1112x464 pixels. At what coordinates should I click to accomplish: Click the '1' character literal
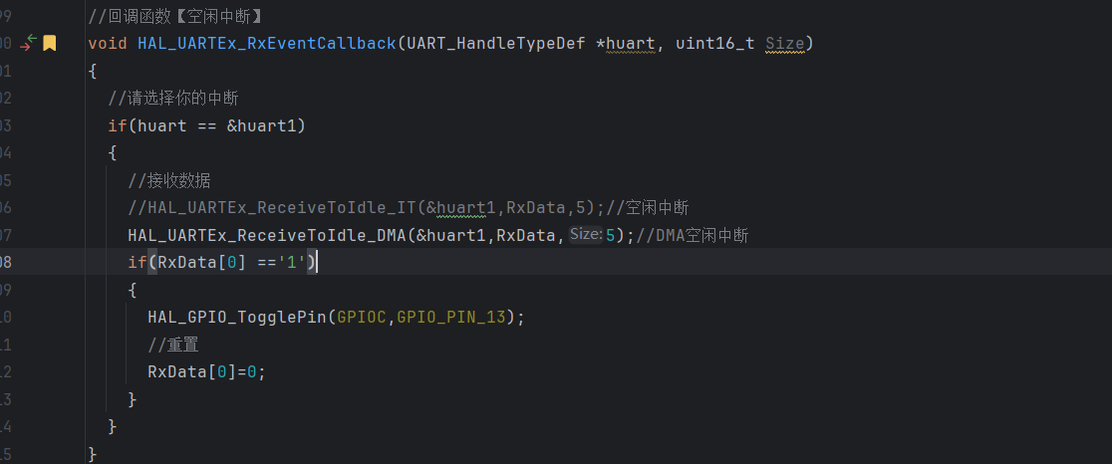coord(292,263)
